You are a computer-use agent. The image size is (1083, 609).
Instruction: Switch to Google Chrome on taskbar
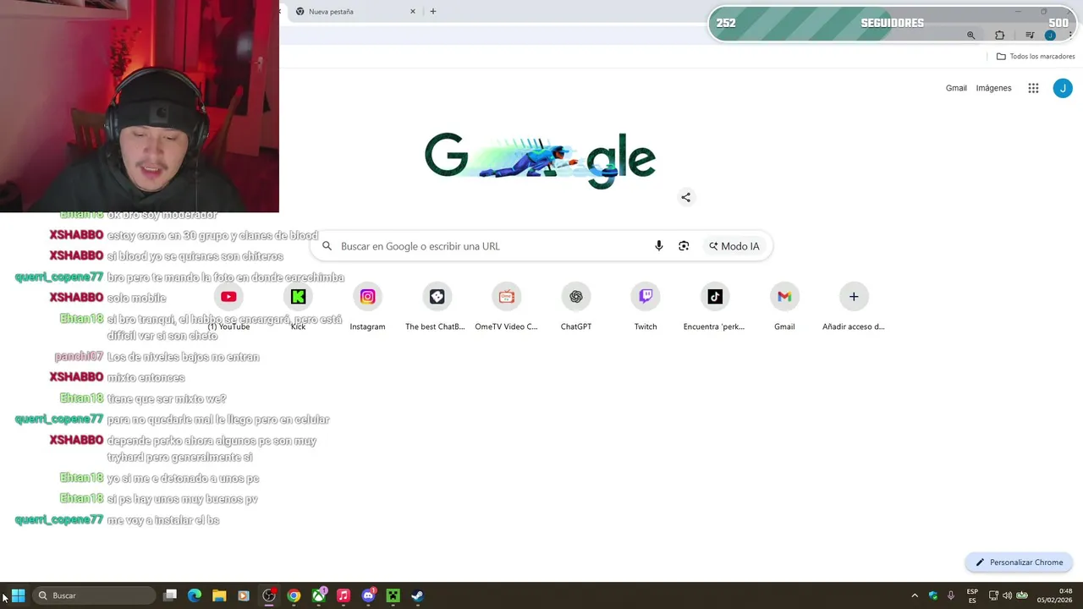(294, 595)
